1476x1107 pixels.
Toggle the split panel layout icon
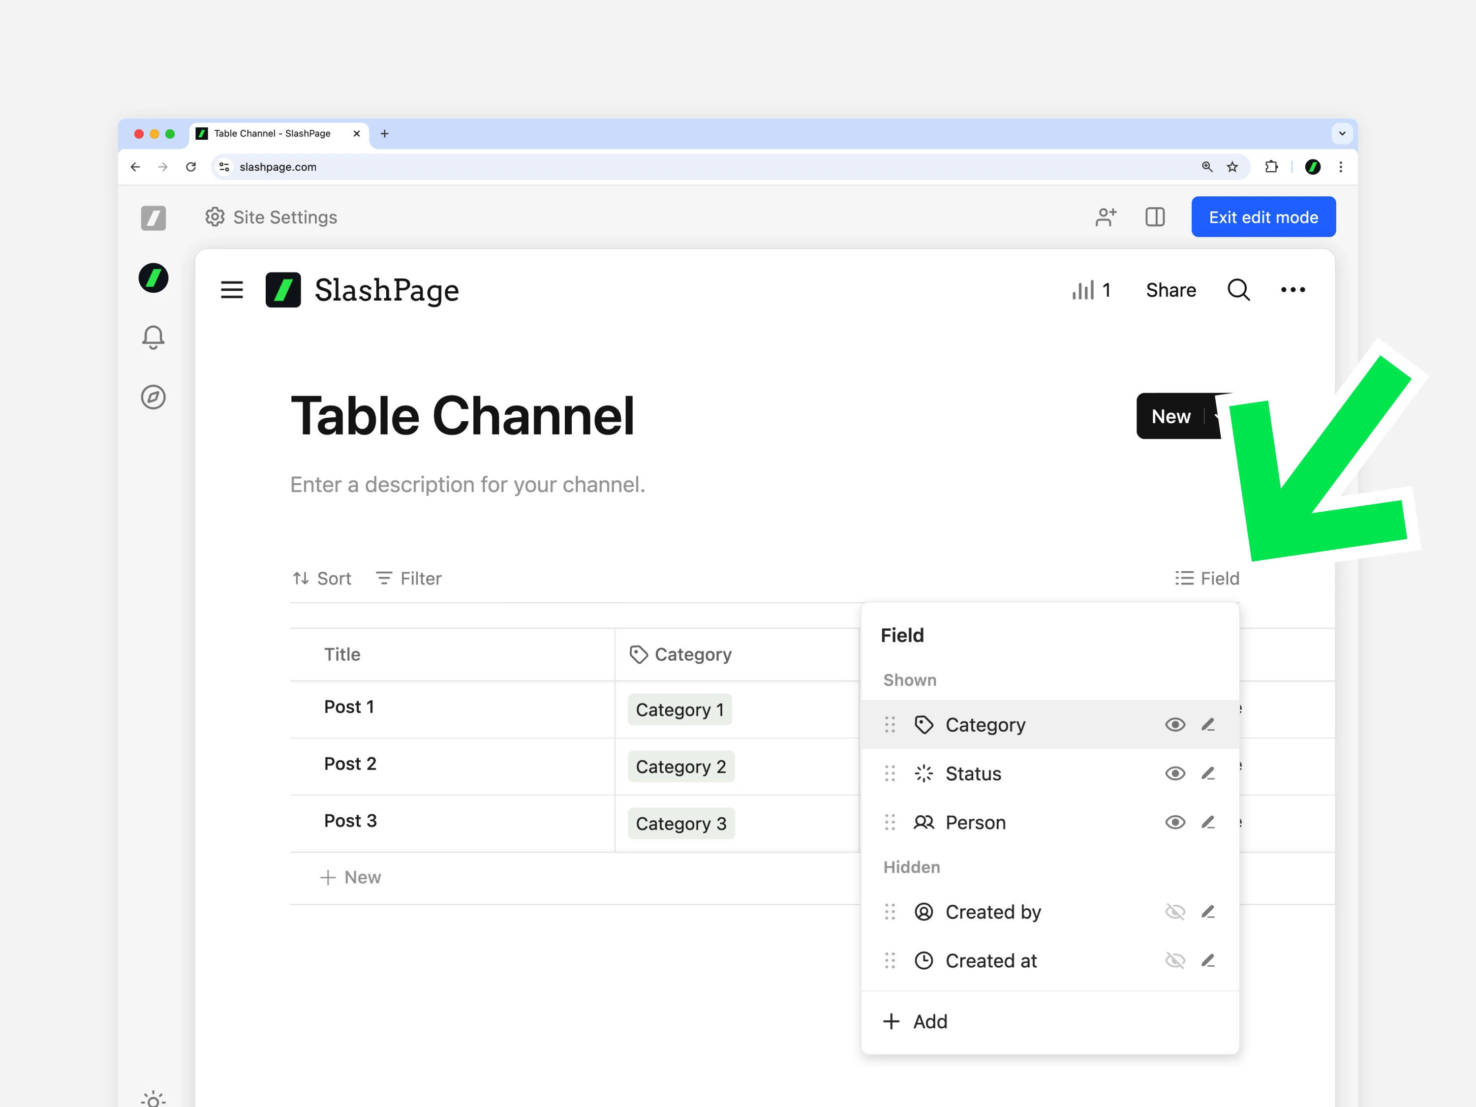[1155, 217]
